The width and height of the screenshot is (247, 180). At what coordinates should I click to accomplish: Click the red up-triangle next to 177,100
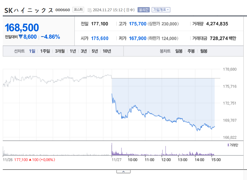point(30,160)
